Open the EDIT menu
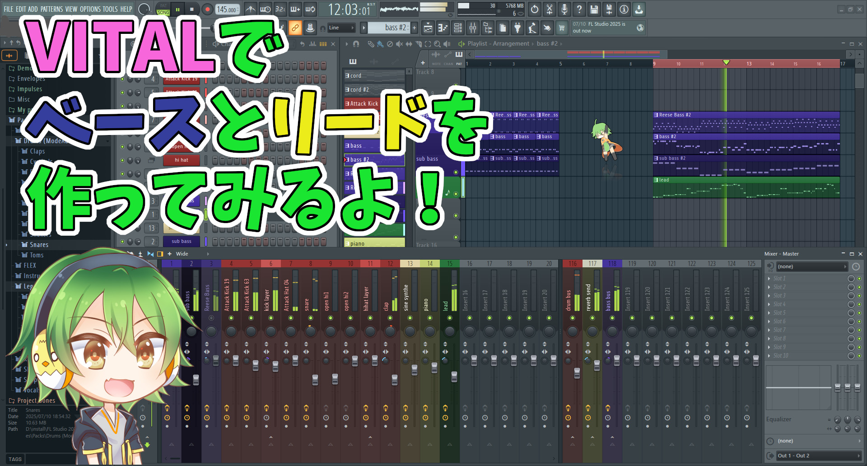Image resolution: width=867 pixels, height=466 pixels. coord(21,9)
